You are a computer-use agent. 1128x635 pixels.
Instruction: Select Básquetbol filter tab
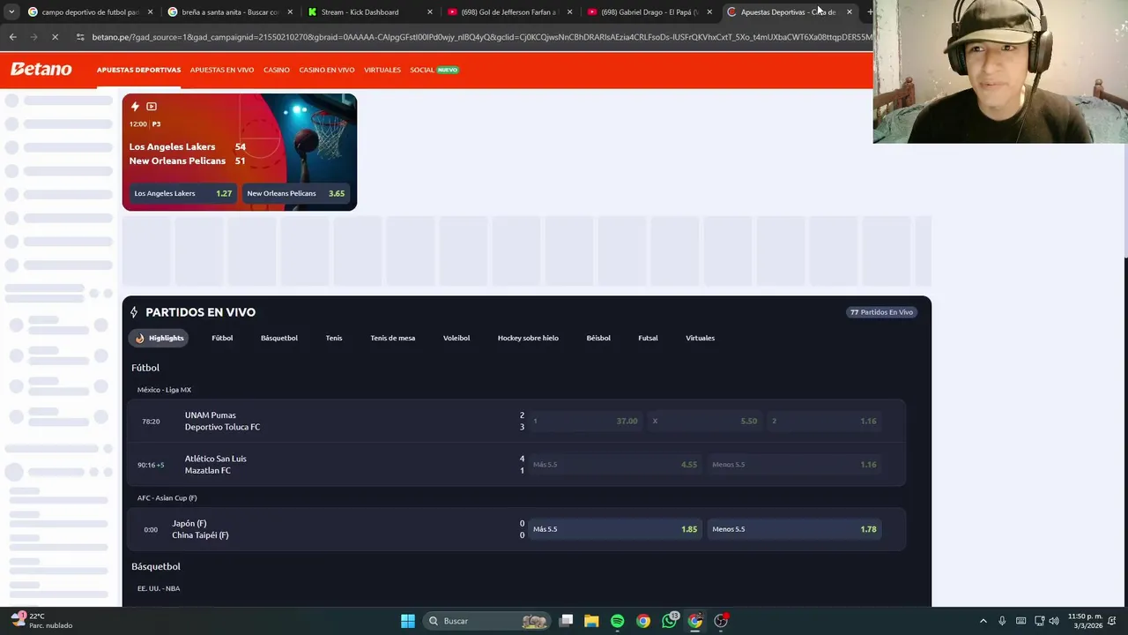tap(279, 338)
